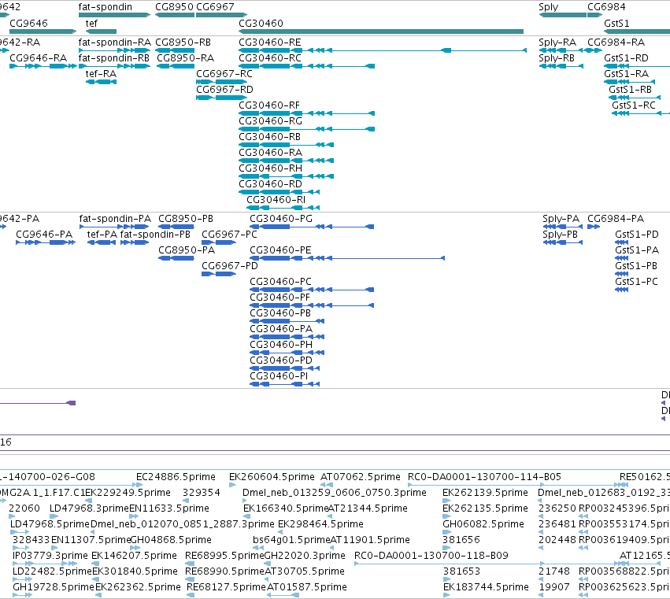Click the tef gene label

[91, 24]
